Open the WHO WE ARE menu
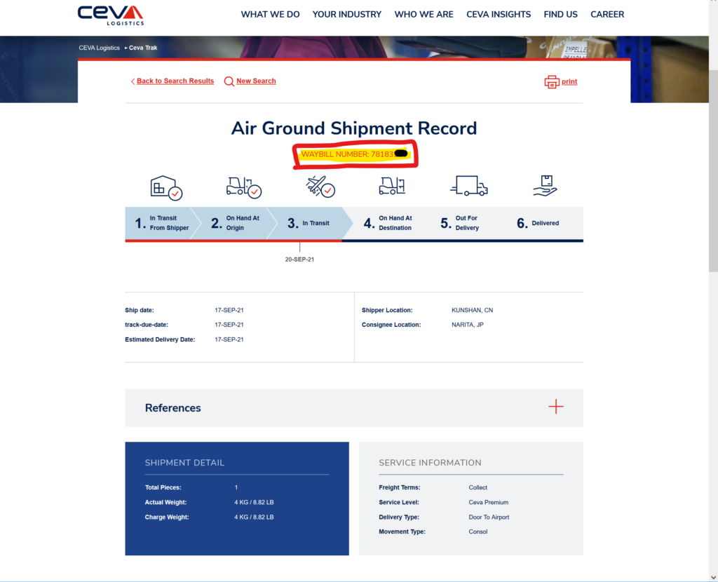Image resolution: width=718 pixels, height=582 pixels. 424,15
